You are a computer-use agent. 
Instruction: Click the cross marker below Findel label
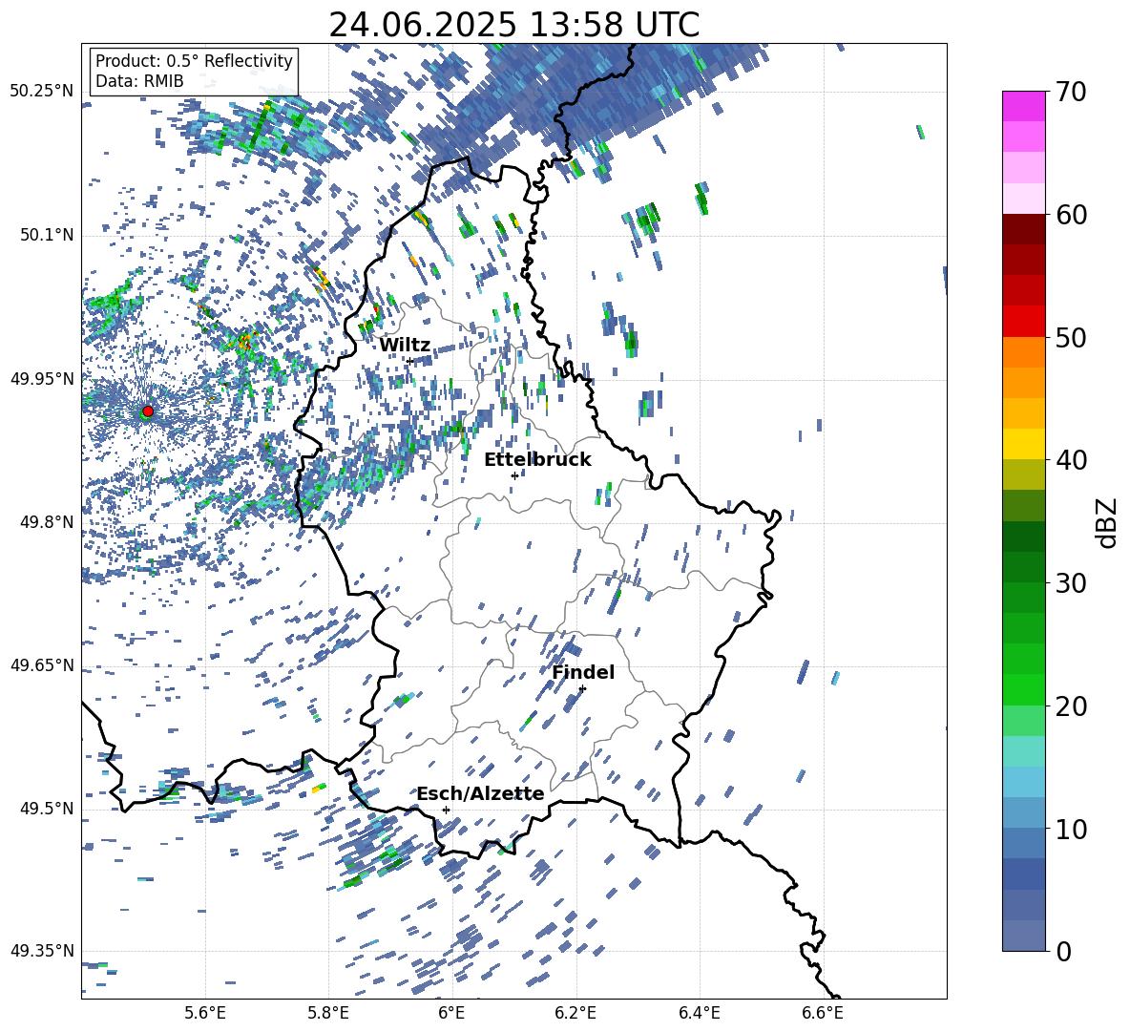[582, 688]
